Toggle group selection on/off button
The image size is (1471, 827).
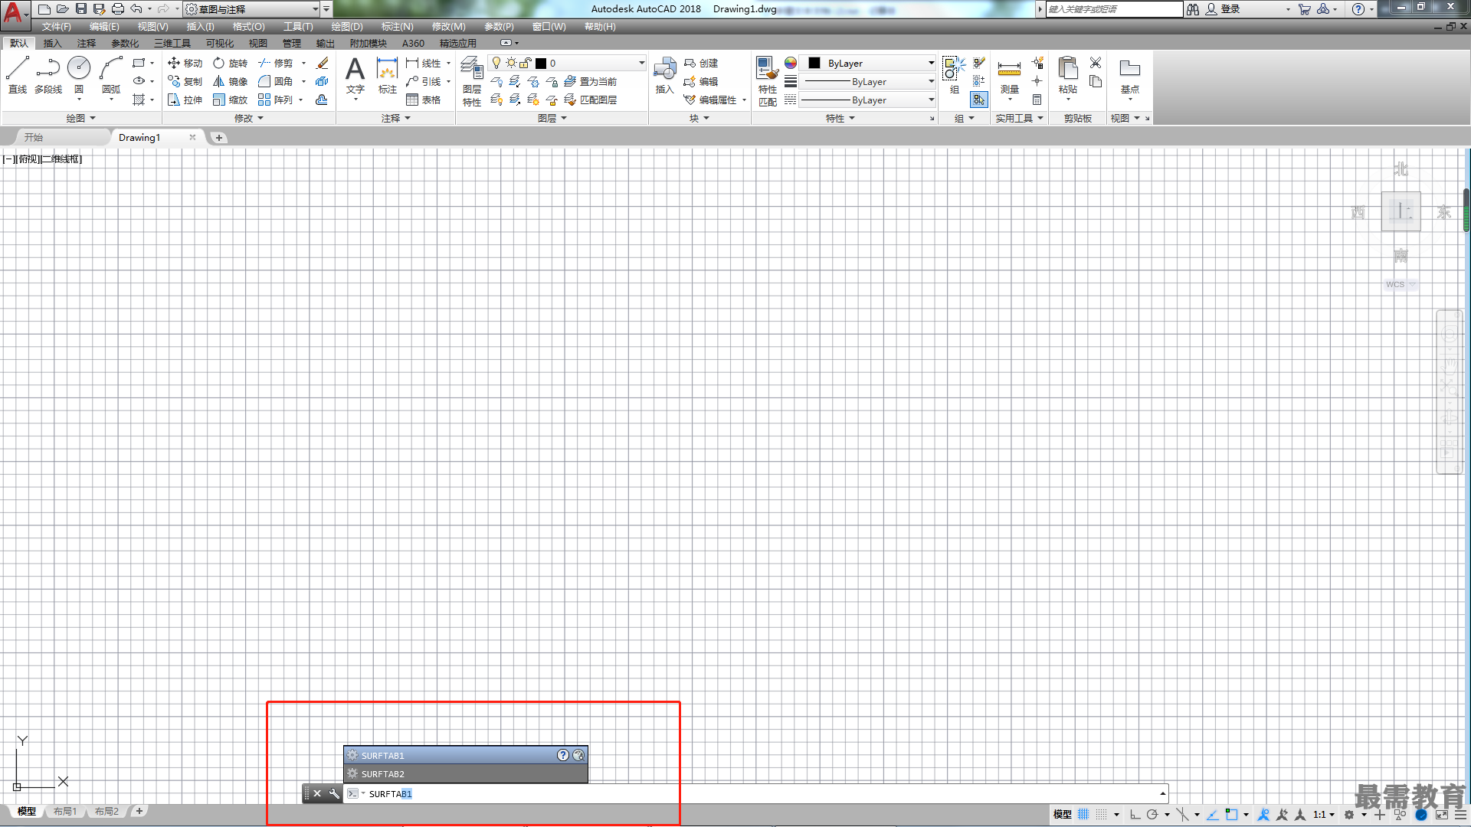point(979,100)
